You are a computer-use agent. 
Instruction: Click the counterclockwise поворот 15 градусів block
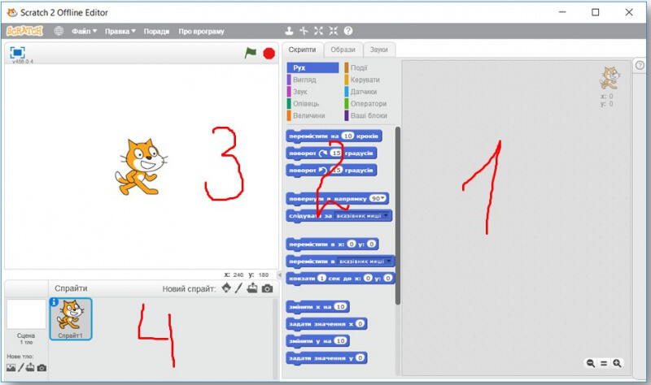point(331,171)
